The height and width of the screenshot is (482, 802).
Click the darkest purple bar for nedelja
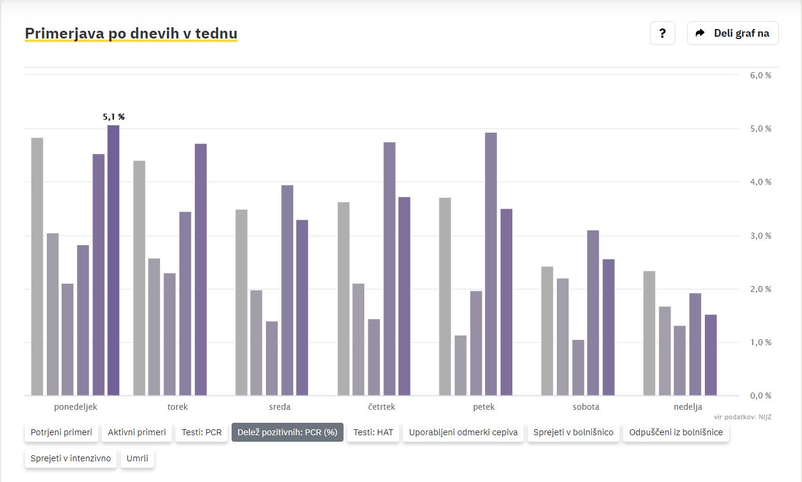(711, 355)
